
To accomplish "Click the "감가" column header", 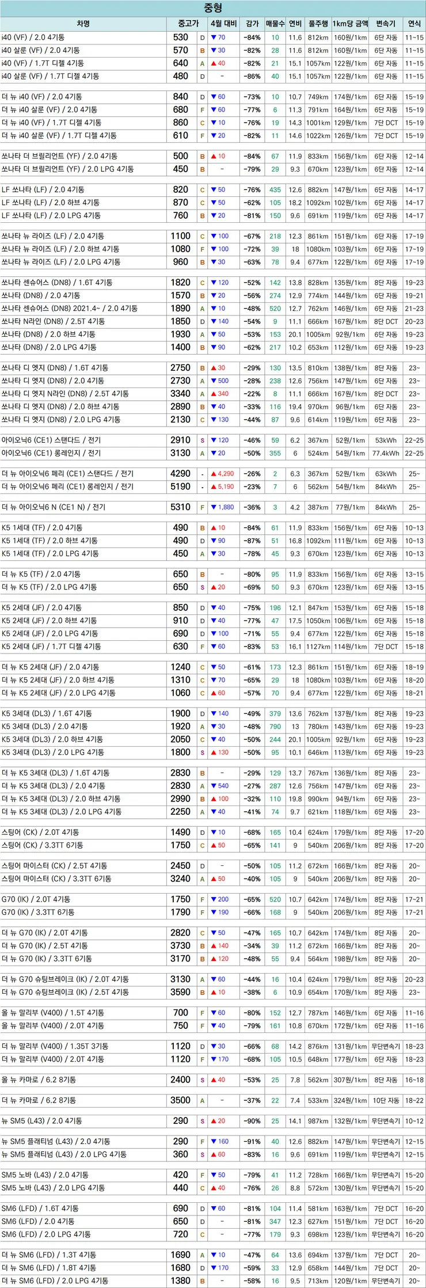I will (252, 24).
